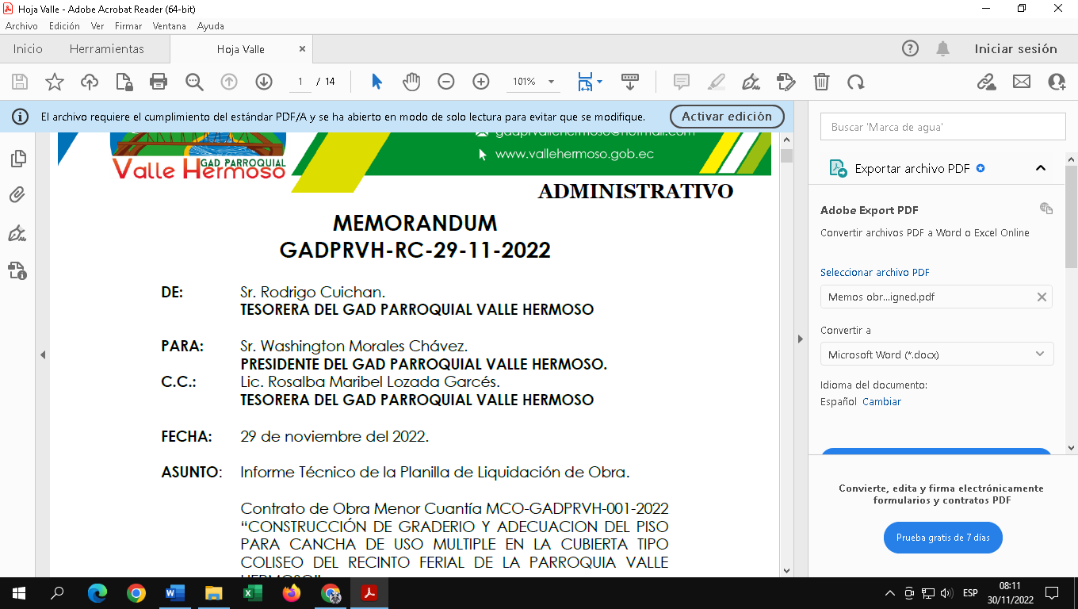Click the Buscar 'Marca de agua' search field
Viewport: 1078px width, 609px height.
(942, 127)
